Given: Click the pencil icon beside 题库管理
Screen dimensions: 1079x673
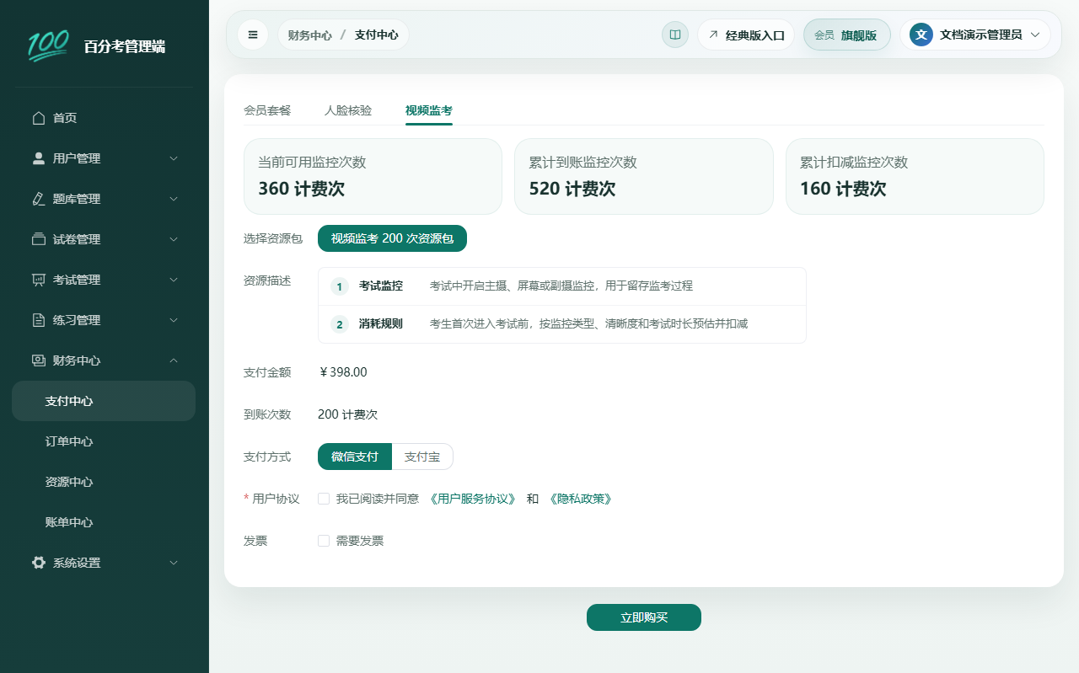Looking at the screenshot, I should coord(39,199).
